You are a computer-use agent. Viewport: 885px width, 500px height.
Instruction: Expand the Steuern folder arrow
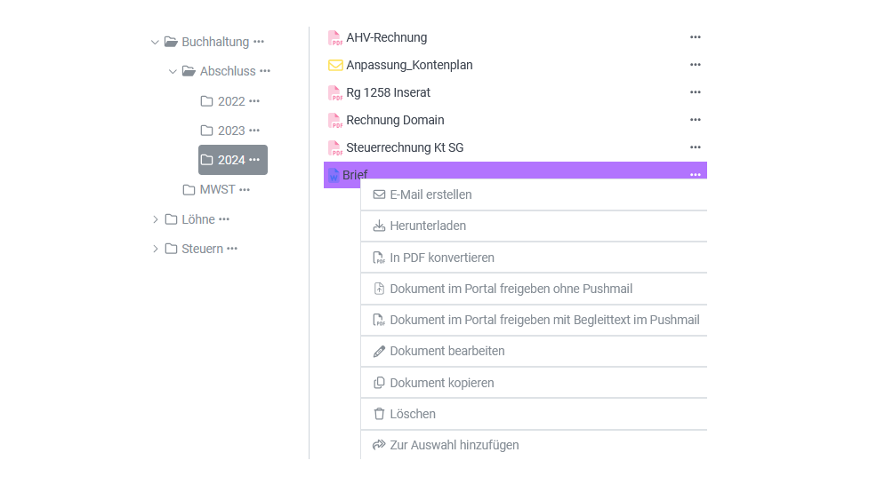click(x=155, y=249)
